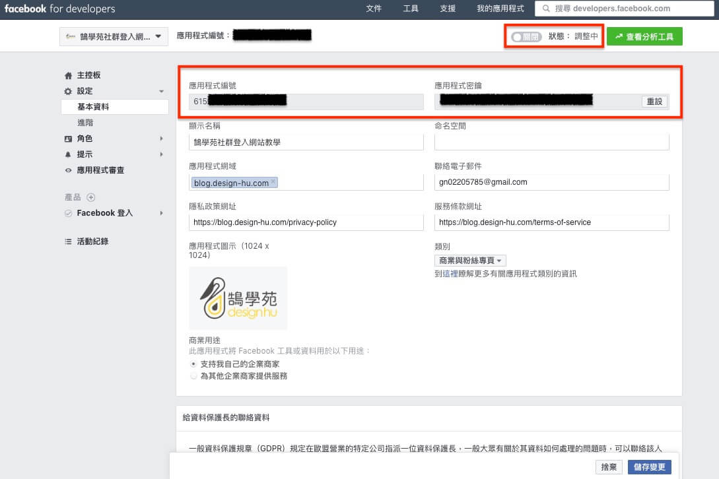Follow the 這裡 link about categories
The height and width of the screenshot is (479, 719).
450,274
